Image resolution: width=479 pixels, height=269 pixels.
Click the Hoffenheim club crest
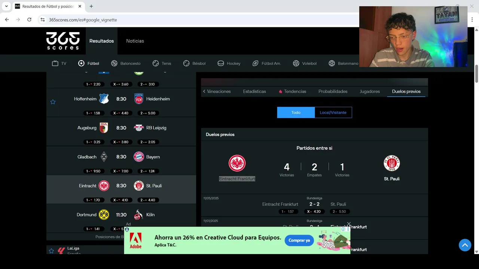pyautogui.click(x=104, y=99)
